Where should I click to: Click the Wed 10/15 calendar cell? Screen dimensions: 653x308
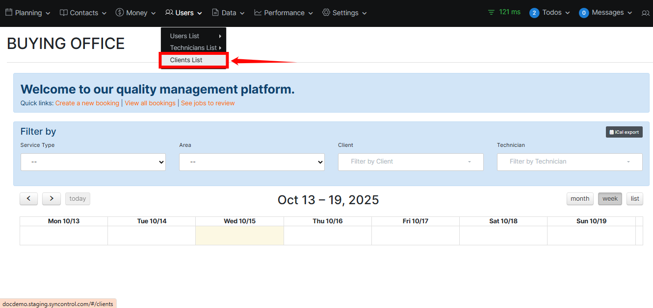coord(239,236)
